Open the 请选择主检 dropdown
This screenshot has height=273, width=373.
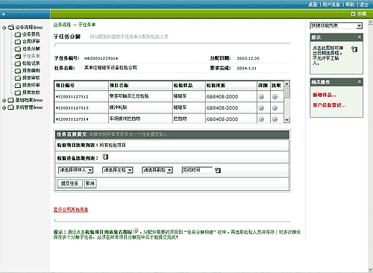coord(118,170)
